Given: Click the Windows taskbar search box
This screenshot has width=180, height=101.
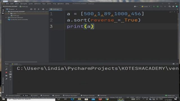Looking at the screenshot, I should tap(31, 99).
